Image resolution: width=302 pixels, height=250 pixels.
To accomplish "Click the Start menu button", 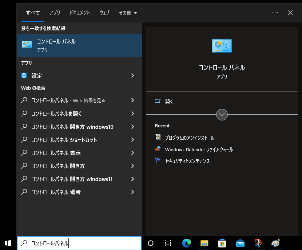I will click(x=8, y=243).
